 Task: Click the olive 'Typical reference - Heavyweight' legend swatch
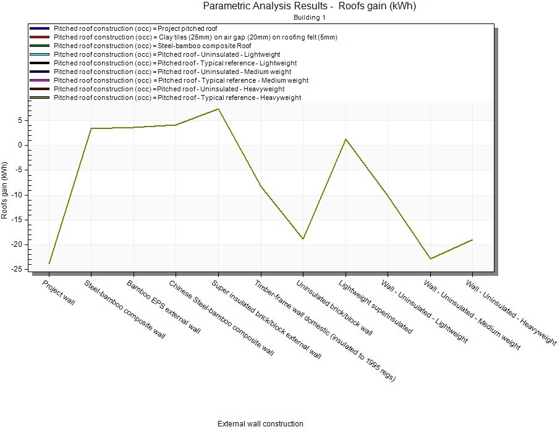[40, 98]
